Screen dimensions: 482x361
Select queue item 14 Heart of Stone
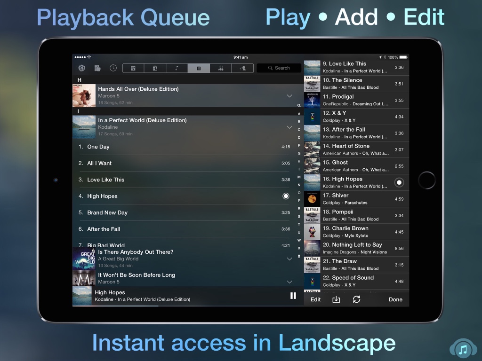[357, 149]
